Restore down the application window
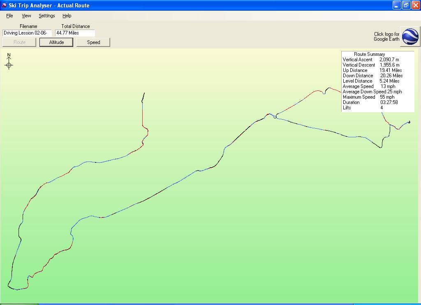Screen dimensions: 421x305 (x=406, y=5)
